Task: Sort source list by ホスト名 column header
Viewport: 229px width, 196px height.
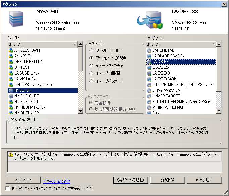Action: 43,44
